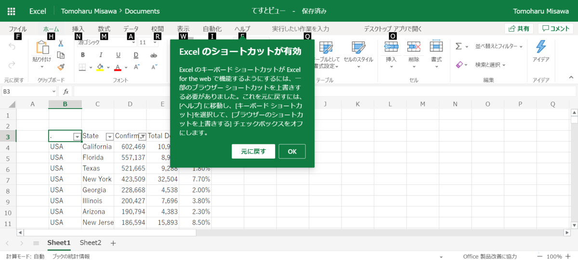Switch to the 校閲 tab
Viewport: 578px width, 260px height.
[x=157, y=29]
